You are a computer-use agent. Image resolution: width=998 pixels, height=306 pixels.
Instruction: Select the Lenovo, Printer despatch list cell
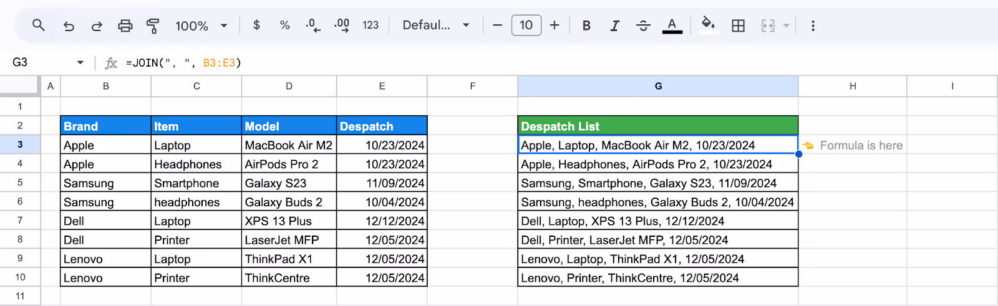658,277
